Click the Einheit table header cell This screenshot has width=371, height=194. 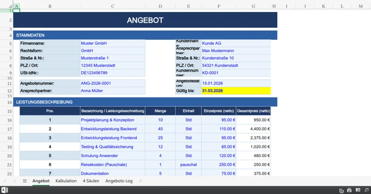click(x=188, y=111)
